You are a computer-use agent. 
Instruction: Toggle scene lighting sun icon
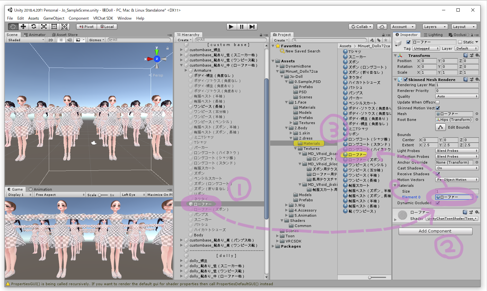[61, 40]
